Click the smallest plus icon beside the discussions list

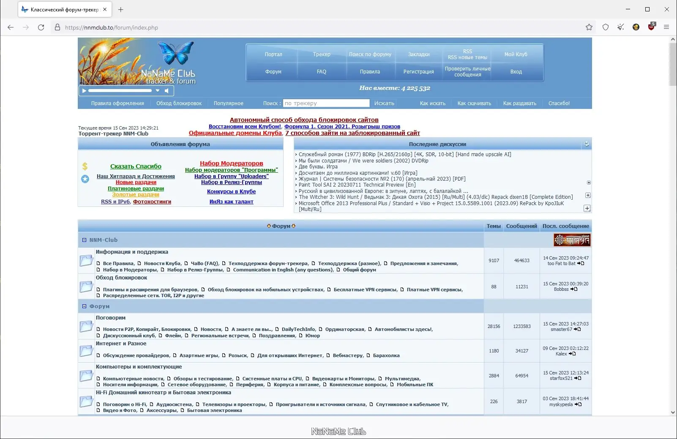(589, 183)
